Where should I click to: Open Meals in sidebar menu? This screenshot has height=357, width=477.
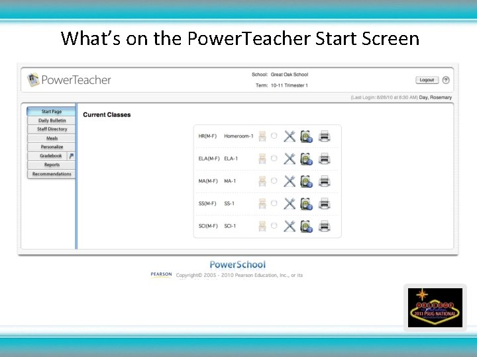(x=52, y=138)
